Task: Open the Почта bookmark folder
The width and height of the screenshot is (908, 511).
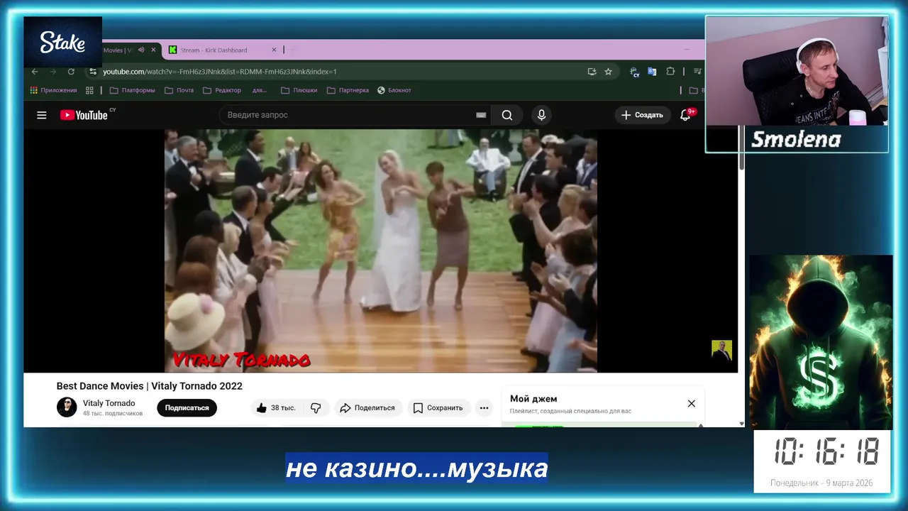Action: click(179, 90)
